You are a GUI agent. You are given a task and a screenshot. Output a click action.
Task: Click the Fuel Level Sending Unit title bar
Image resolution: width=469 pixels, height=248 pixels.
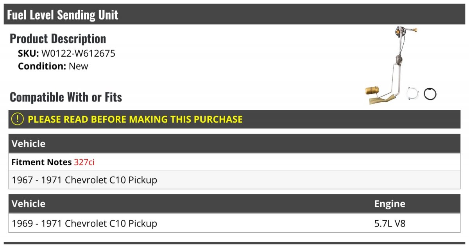(x=234, y=14)
